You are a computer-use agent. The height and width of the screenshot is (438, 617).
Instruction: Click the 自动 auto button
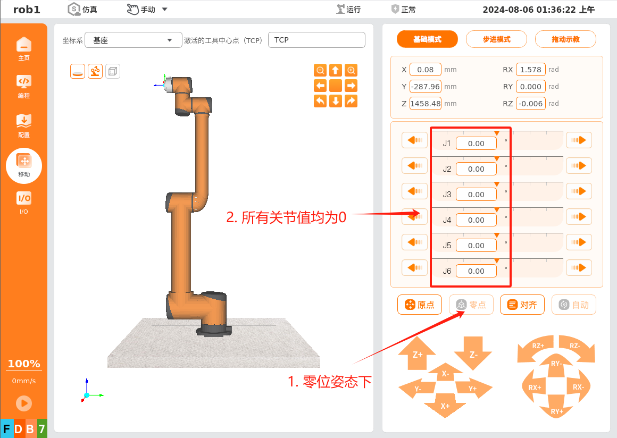point(574,305)
